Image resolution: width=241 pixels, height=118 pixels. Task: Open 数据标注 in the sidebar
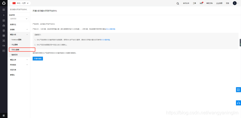pos(13,24)
